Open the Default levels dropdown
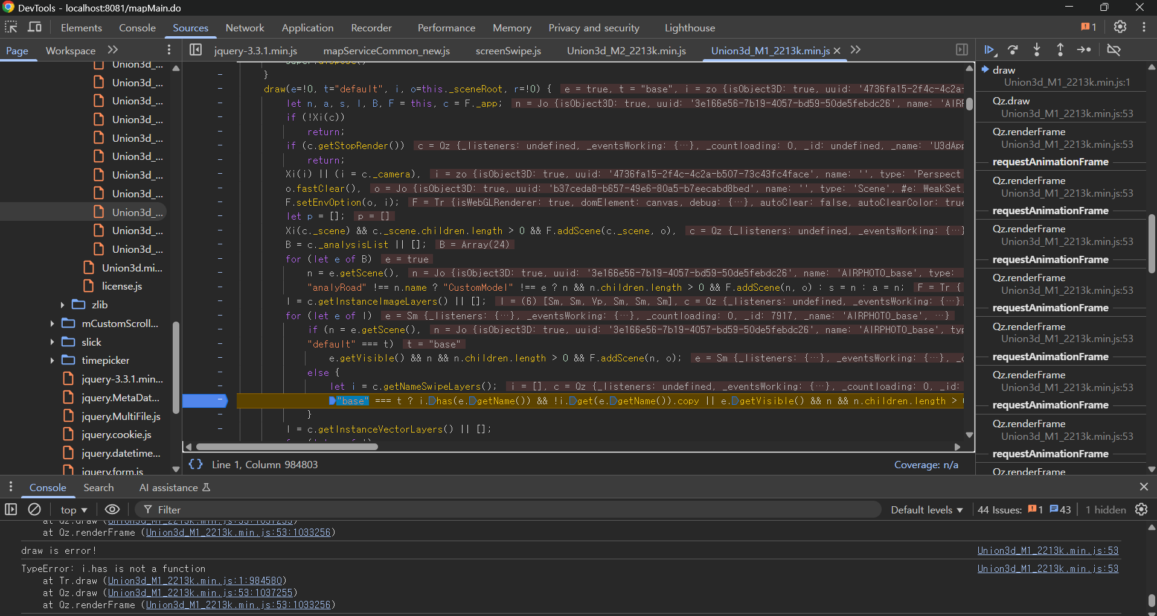 927,510
